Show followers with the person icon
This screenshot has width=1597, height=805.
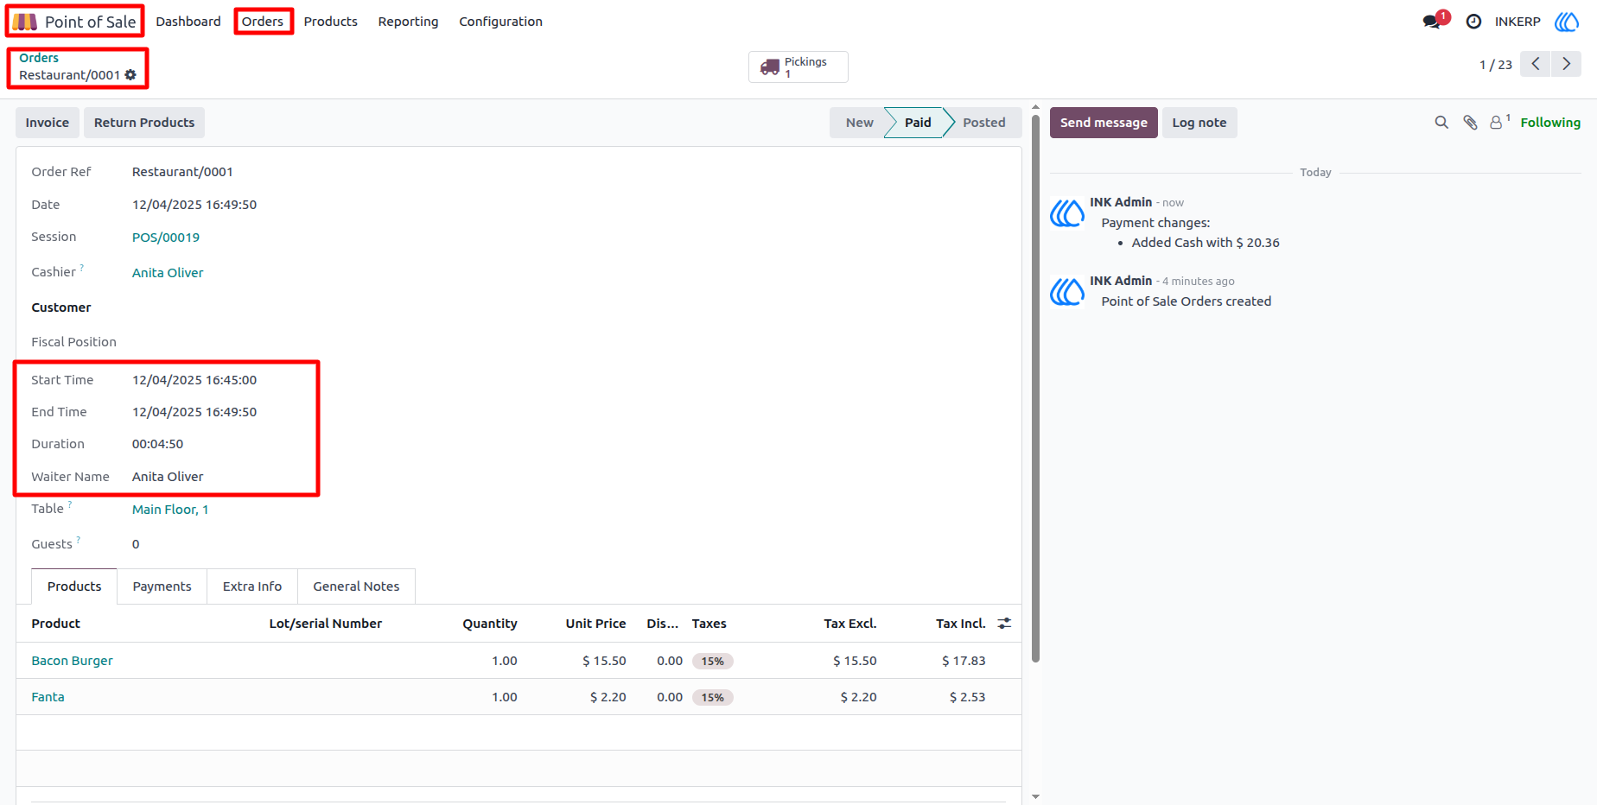[x=1497, y=123]
